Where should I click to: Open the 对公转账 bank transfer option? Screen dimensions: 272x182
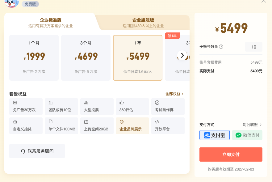click(x=252, y=125)
